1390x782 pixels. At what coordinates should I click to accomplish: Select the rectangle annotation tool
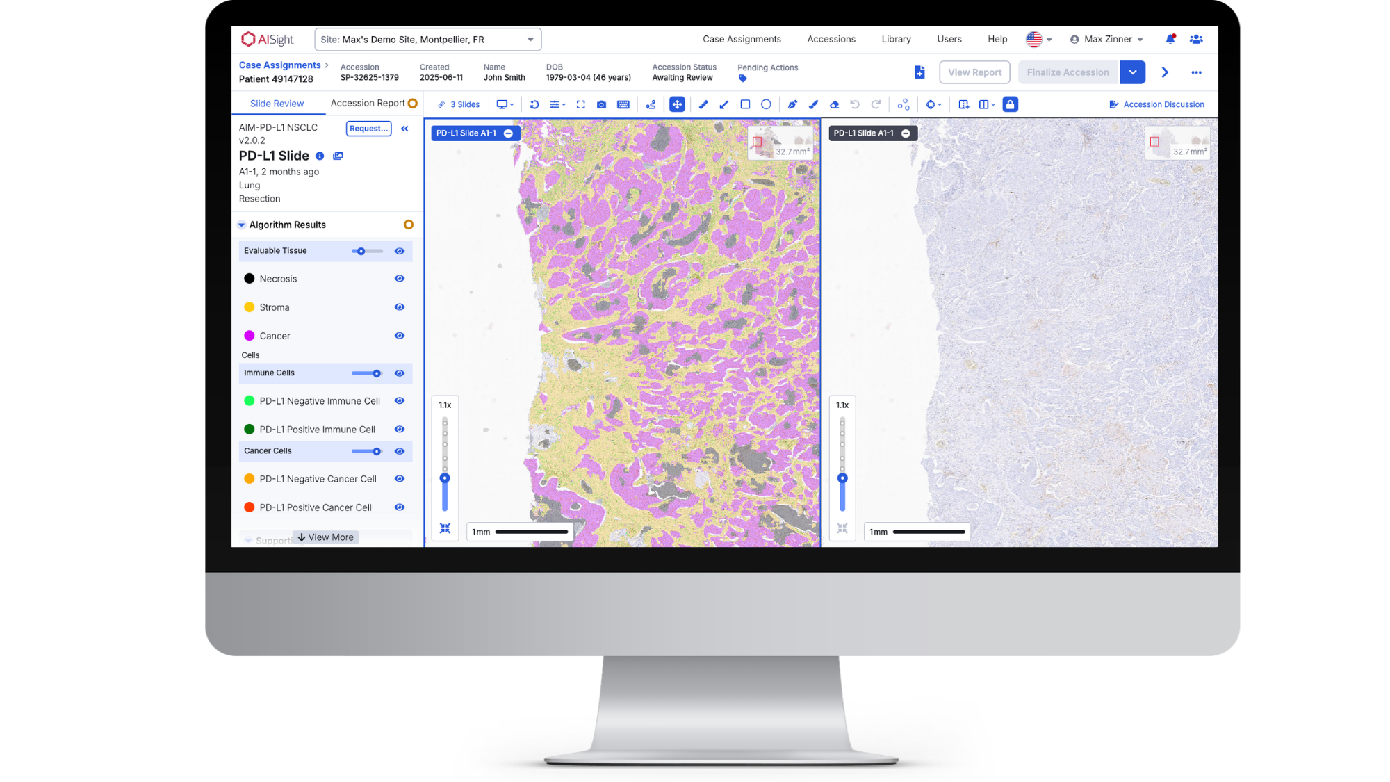click(x=745, y=104)
